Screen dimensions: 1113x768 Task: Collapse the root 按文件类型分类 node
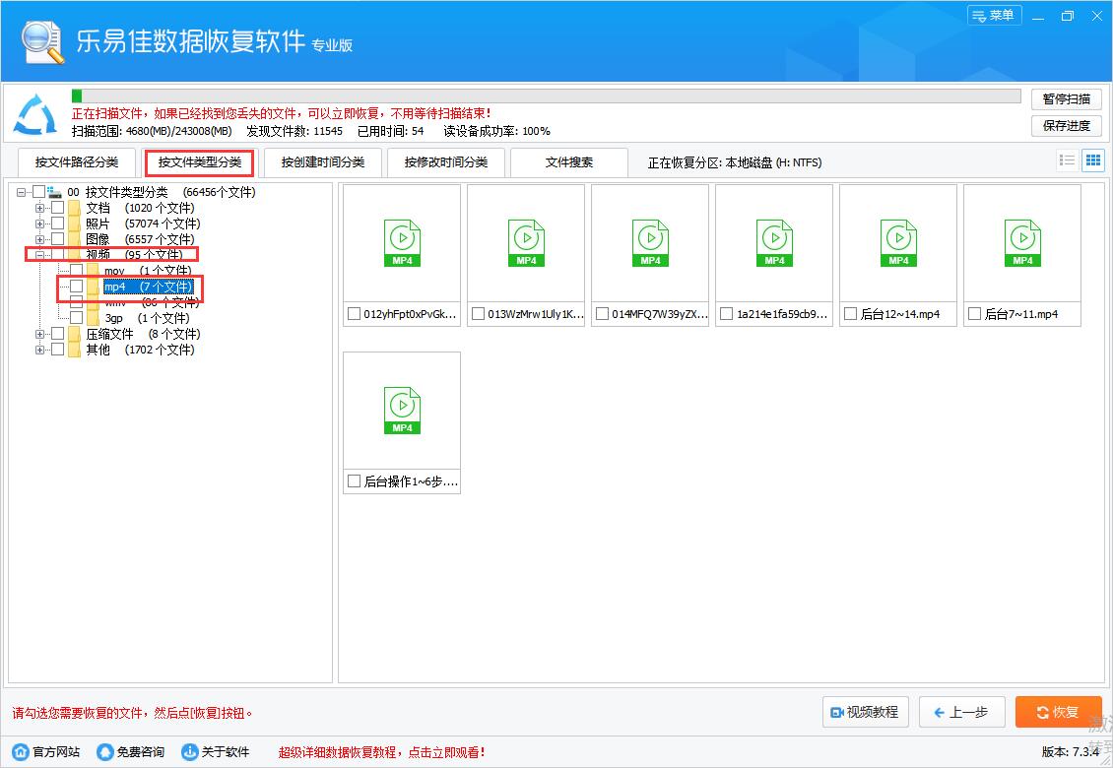click(22, 192)
